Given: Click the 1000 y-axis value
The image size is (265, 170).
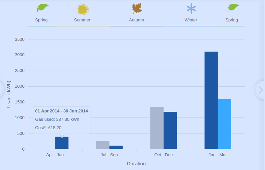Looking at the screenshot, I should [x=20, y=118].
